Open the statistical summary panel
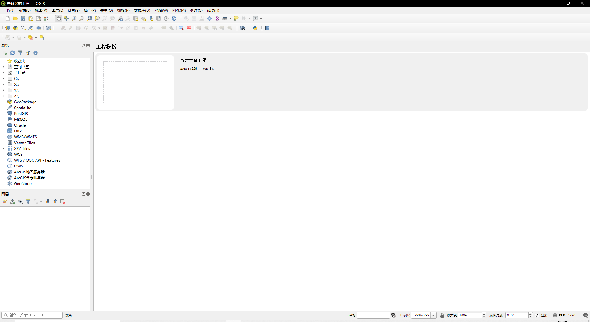 click(217, 18)
